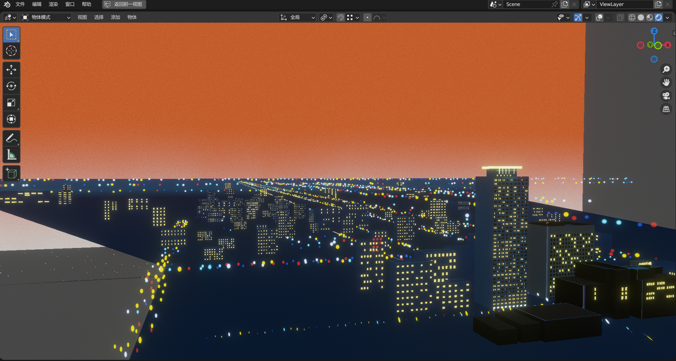Viewport: 676px width, 361px height.
Task: Open the object visibility and selectability dropdown
Action: point(563,17)
